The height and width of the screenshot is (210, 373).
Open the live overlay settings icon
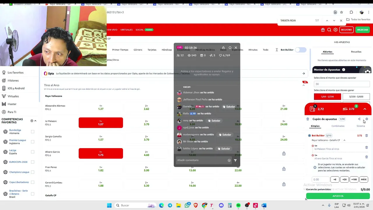(230, 48)
